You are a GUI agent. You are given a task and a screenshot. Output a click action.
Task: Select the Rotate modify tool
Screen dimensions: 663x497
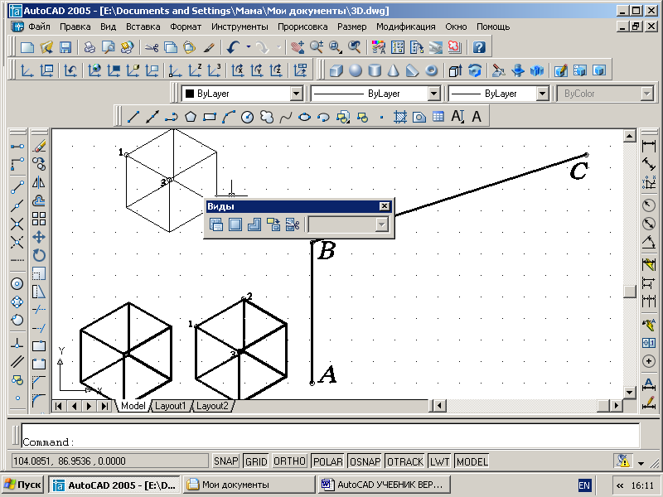click(39, 255)
